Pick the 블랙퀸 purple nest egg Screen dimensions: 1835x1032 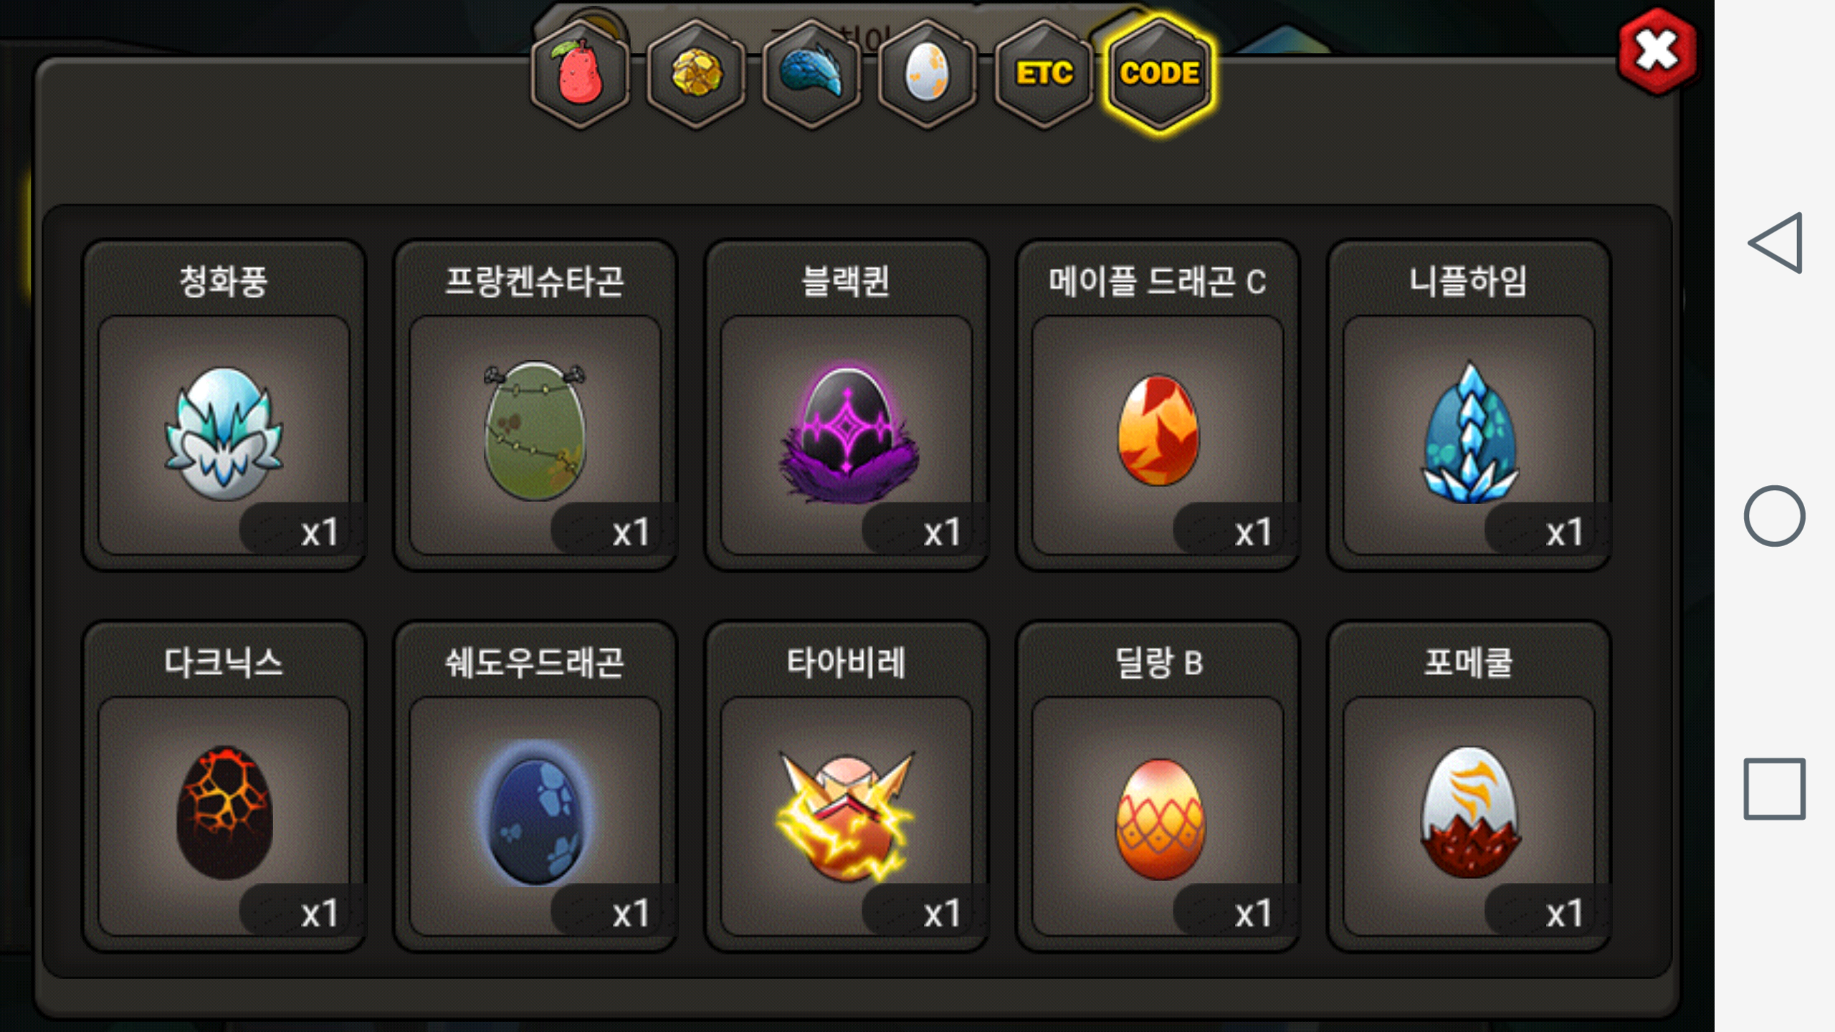click(847, 405)
